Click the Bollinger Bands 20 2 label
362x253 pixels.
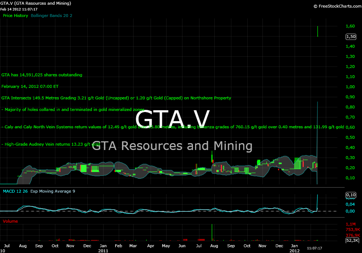[51, 16]
